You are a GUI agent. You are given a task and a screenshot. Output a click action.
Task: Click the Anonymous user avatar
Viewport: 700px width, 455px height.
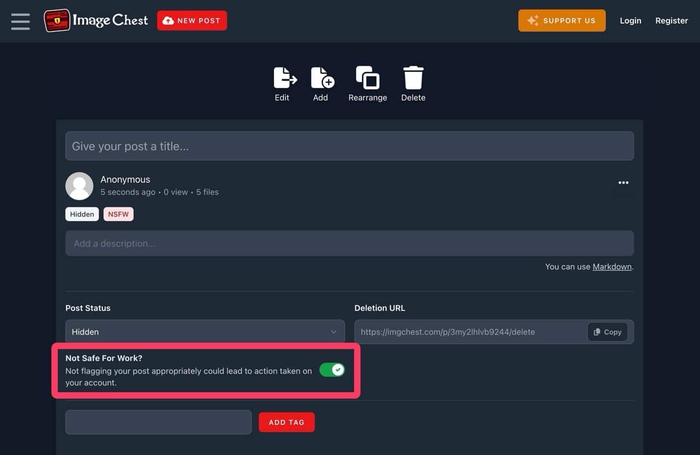(79, 186)
